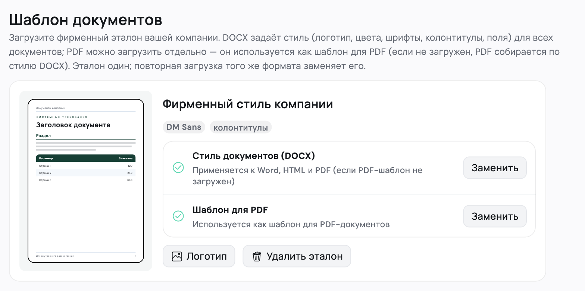Click the Строка 2 row in preview table

coord(86,173)
